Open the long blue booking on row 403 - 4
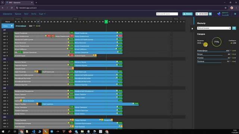The image size is (239, 134). tap(72, 101)
